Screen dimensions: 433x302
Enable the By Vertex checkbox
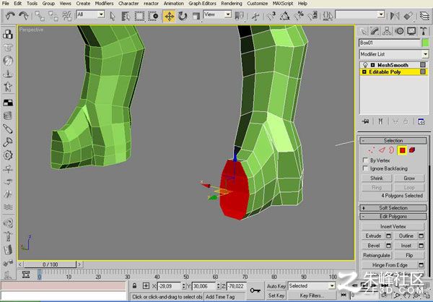point(365,160)
